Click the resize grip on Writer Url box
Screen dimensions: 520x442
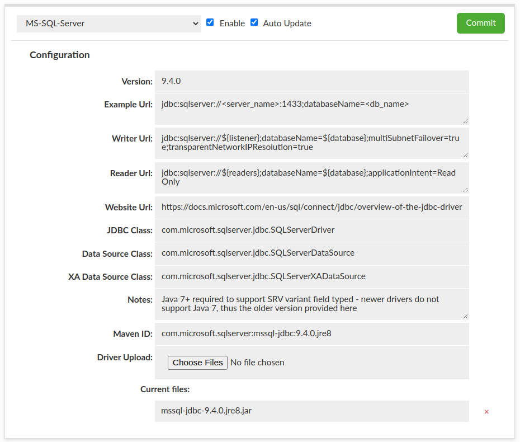click(x=465, y=155)
